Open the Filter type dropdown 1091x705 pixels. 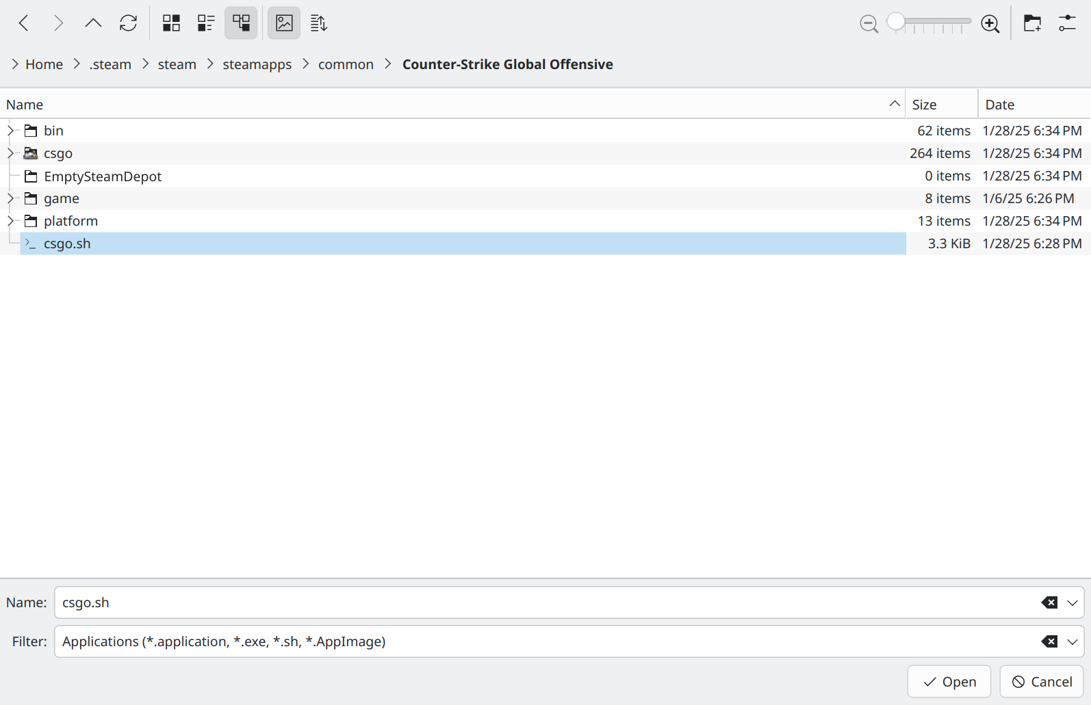coord(1073,641)
